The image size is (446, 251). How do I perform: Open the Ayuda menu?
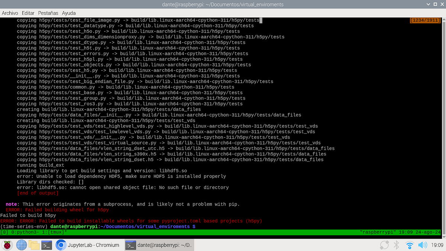point(68,13)
